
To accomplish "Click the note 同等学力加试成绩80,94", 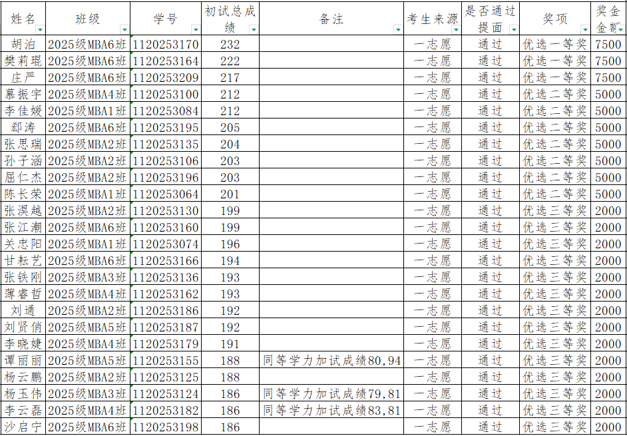I will pos(331,361).
